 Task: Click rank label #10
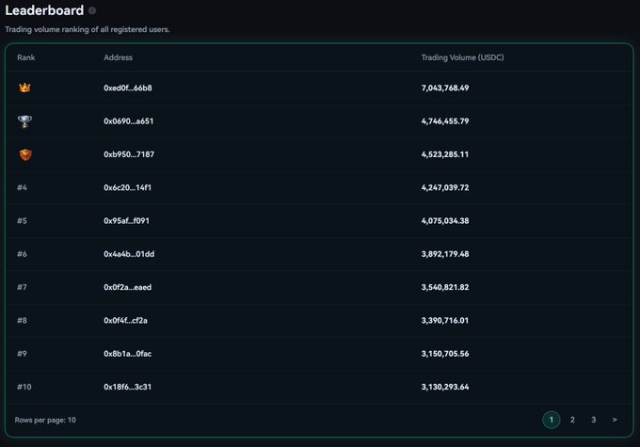[24, 387]
